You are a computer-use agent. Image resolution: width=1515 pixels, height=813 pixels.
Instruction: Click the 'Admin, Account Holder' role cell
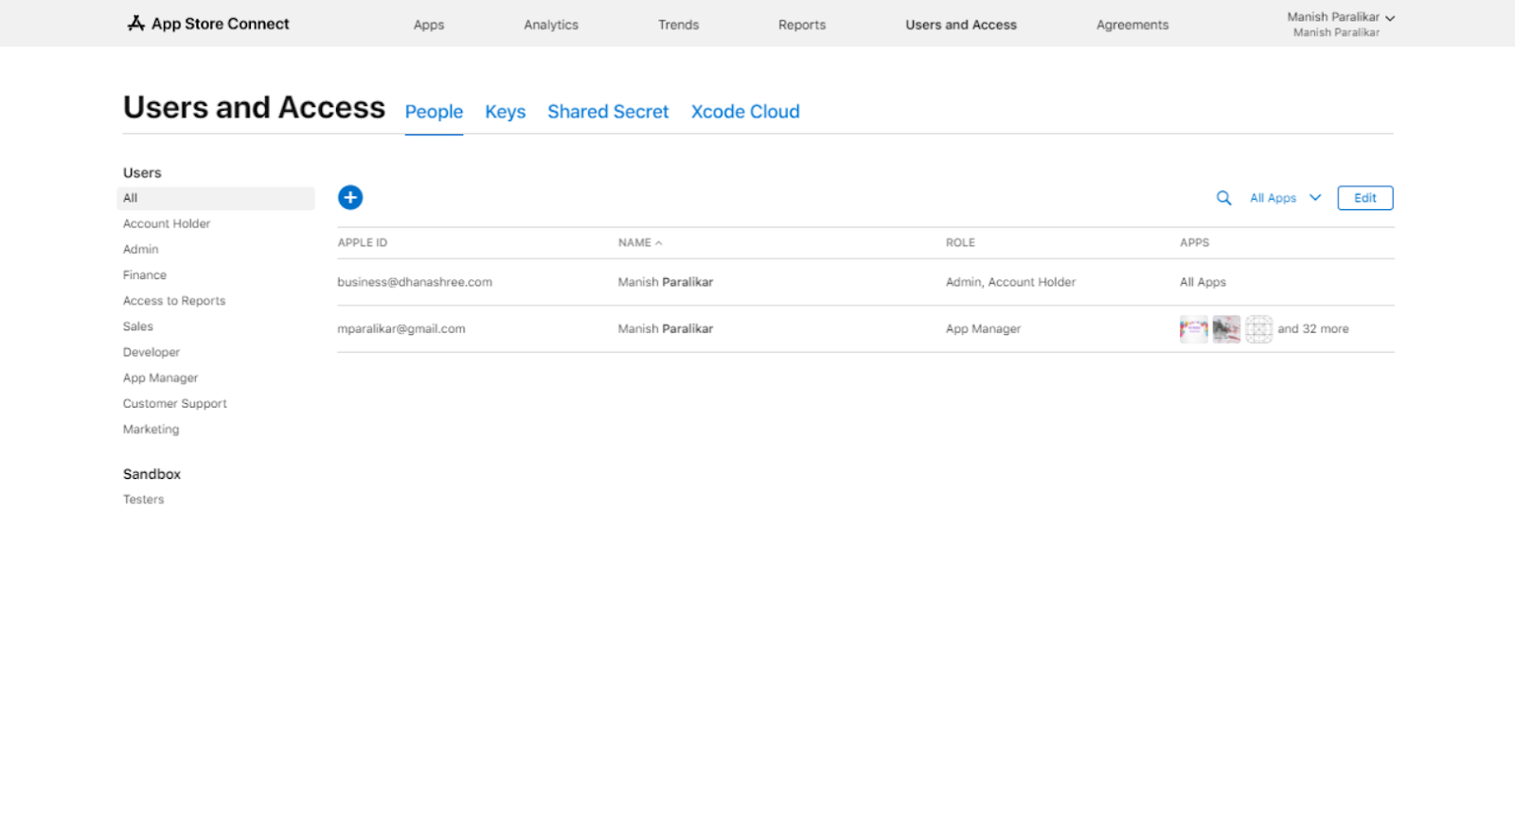click(x=1010, y=282)
